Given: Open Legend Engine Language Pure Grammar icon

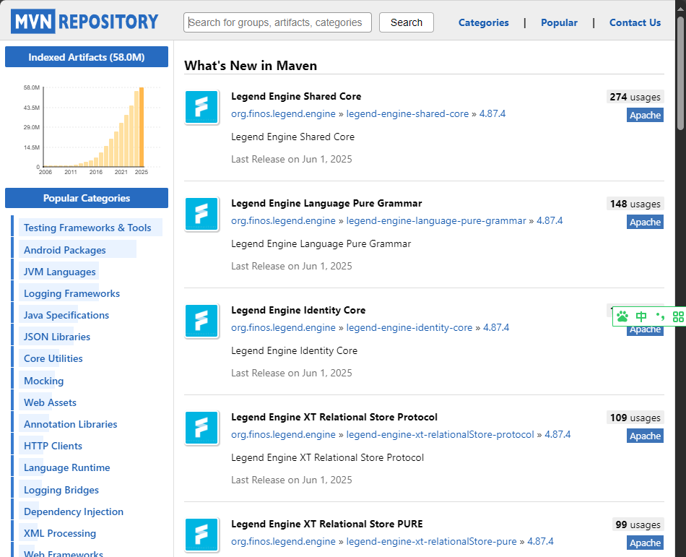Looking at the screenshot, I should coord(201,214).
